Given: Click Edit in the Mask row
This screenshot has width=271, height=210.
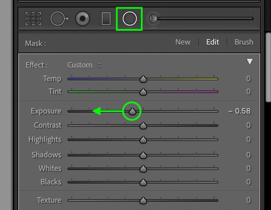Looking at the screenshot, I should click(213, 42).
